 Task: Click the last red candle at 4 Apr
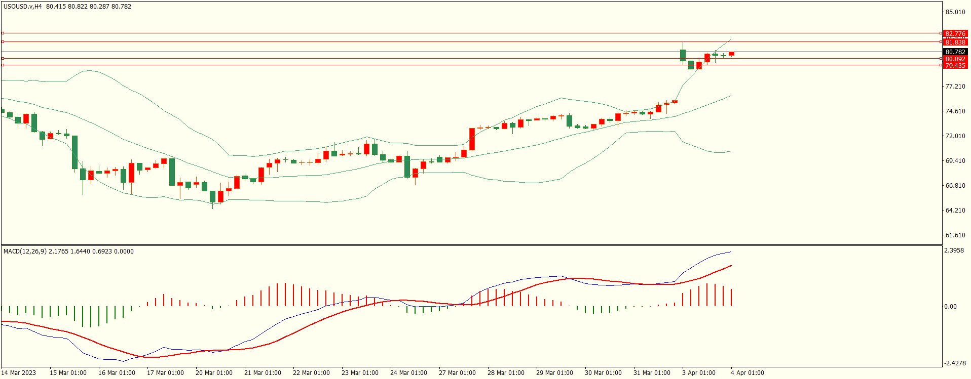coord(731,54)
